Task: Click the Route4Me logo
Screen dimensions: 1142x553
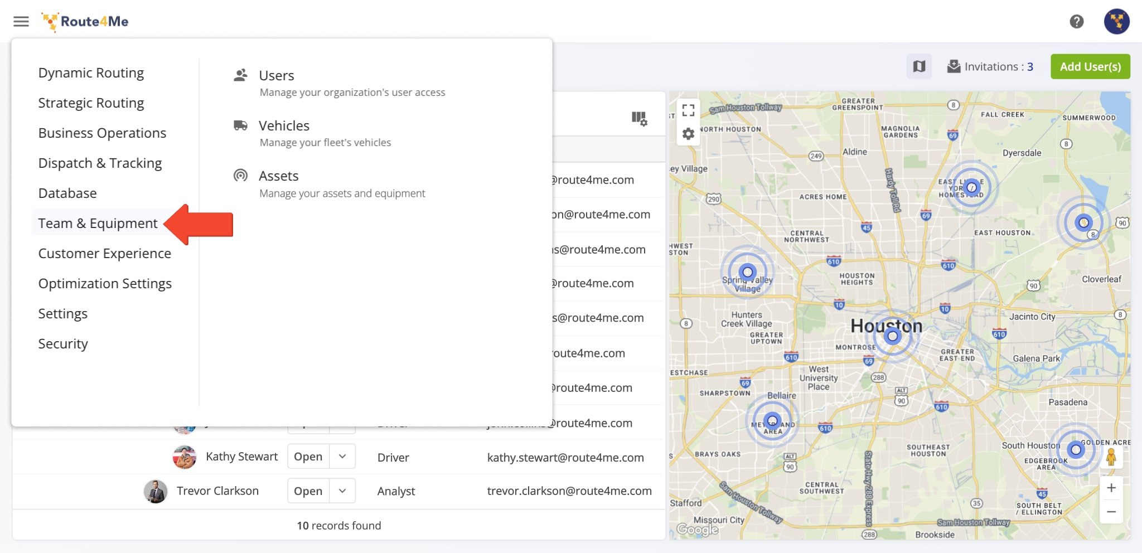Action: pos(85,21)
